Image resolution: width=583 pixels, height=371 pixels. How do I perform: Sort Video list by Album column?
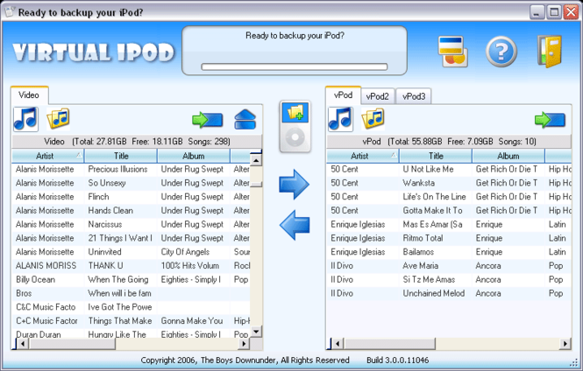click(x=194, y=156)
